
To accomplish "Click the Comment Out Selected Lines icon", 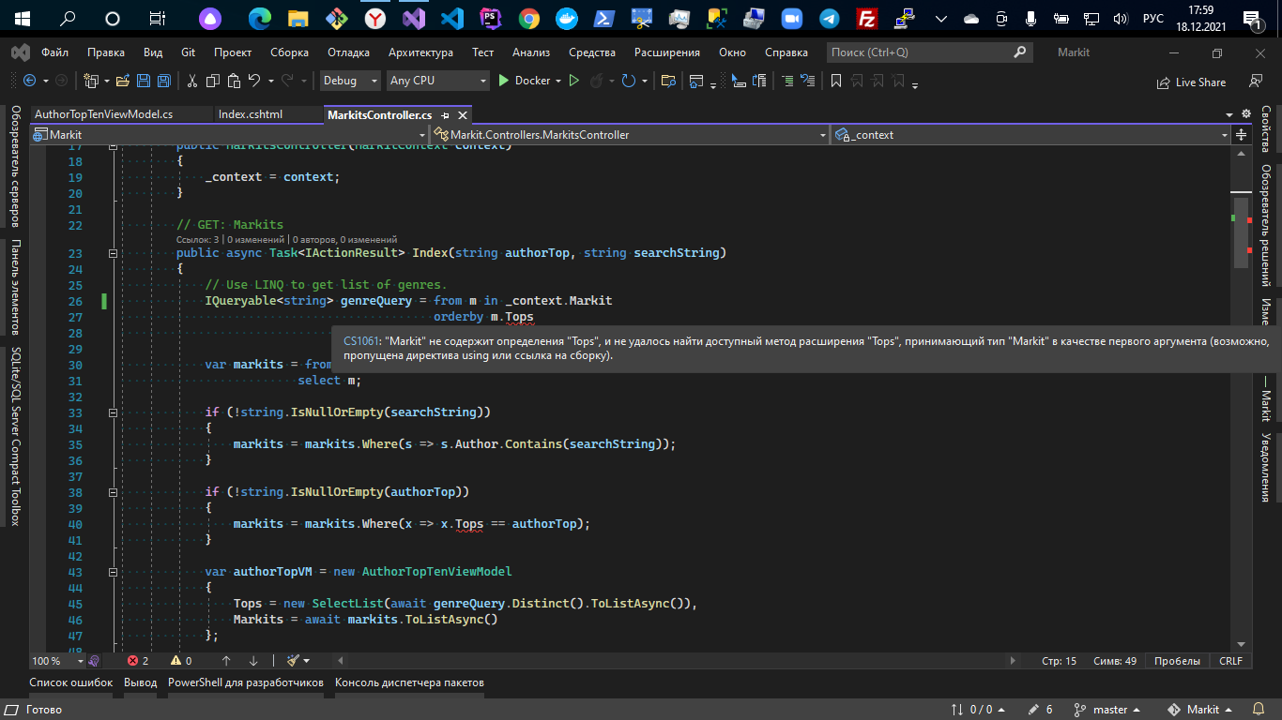I will pos(787,81).
